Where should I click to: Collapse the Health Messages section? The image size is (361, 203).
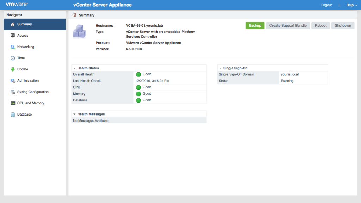[74, 114]
